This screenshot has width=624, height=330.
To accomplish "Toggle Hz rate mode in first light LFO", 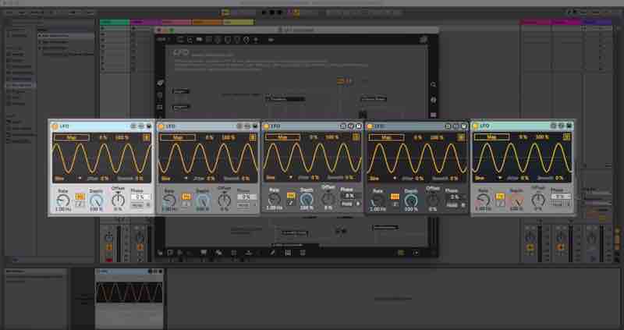I will point(80,197).
